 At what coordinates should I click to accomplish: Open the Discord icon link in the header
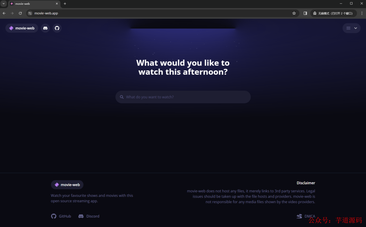coord(45,28)
